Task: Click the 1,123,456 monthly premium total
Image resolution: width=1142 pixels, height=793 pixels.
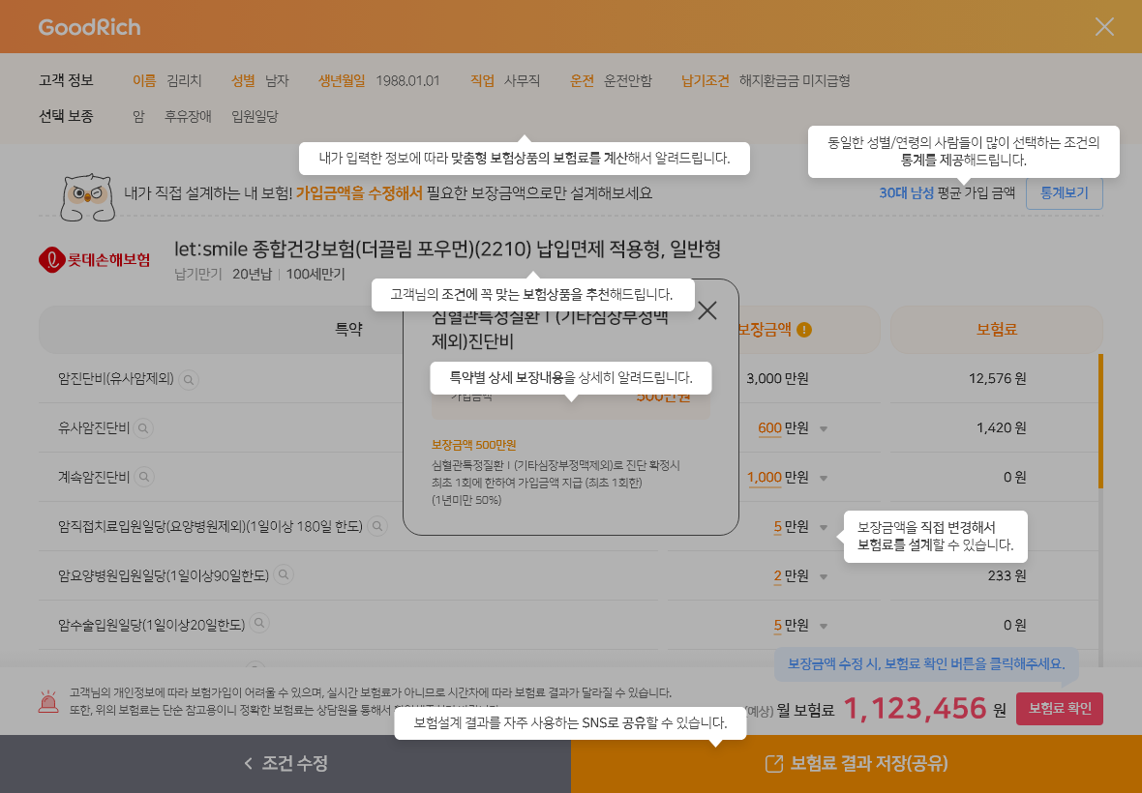Action: (x=915, y=708)
